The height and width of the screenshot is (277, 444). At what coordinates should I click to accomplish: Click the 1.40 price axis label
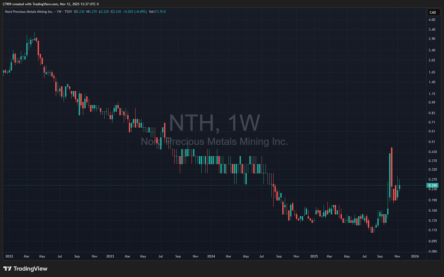point(432,82)
